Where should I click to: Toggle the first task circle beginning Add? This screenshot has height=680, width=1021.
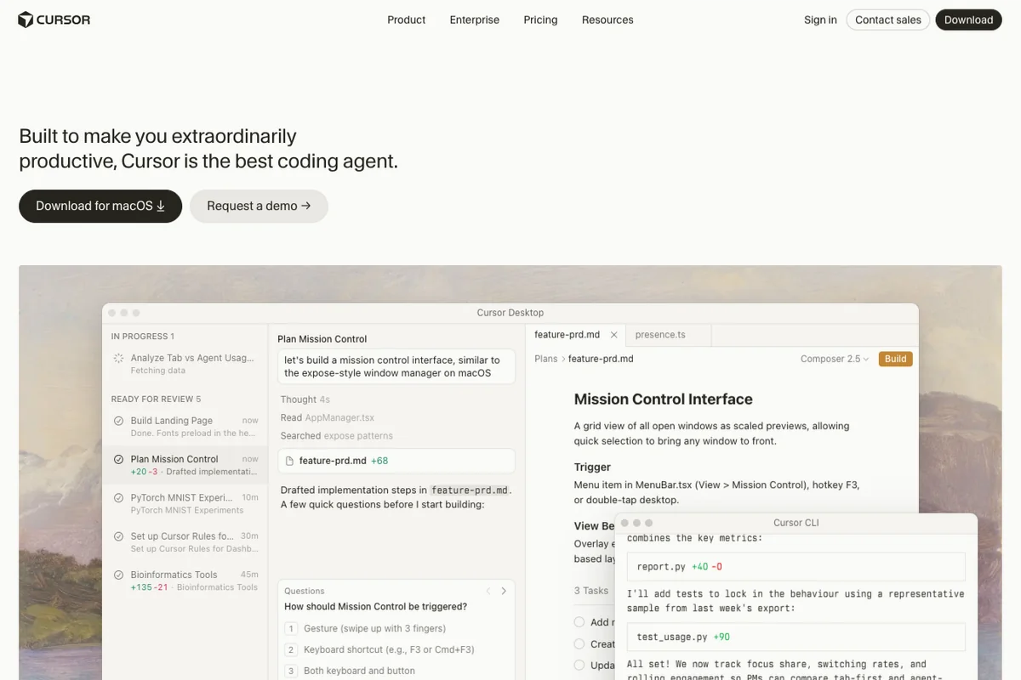coord(579,622)
